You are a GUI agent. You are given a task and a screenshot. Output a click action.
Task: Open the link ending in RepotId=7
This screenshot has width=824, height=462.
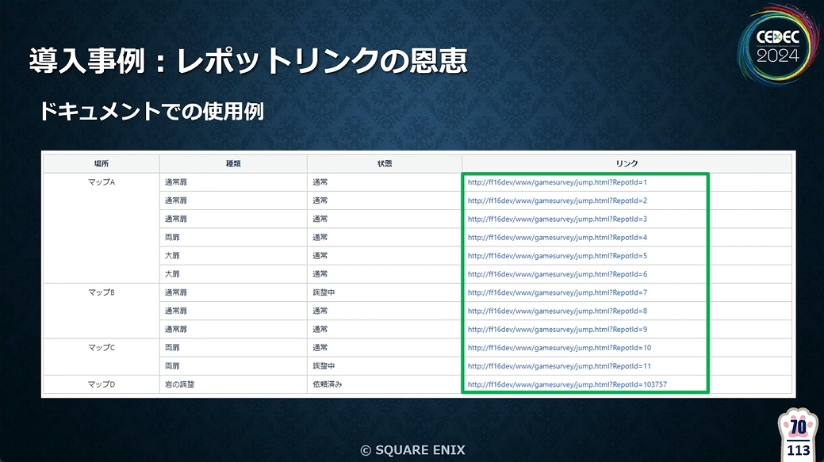click(557, 292)
